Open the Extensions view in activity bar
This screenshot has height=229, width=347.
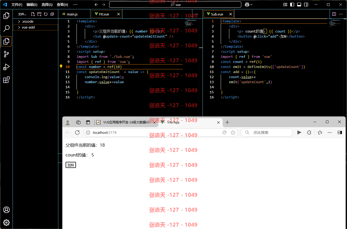6,80
